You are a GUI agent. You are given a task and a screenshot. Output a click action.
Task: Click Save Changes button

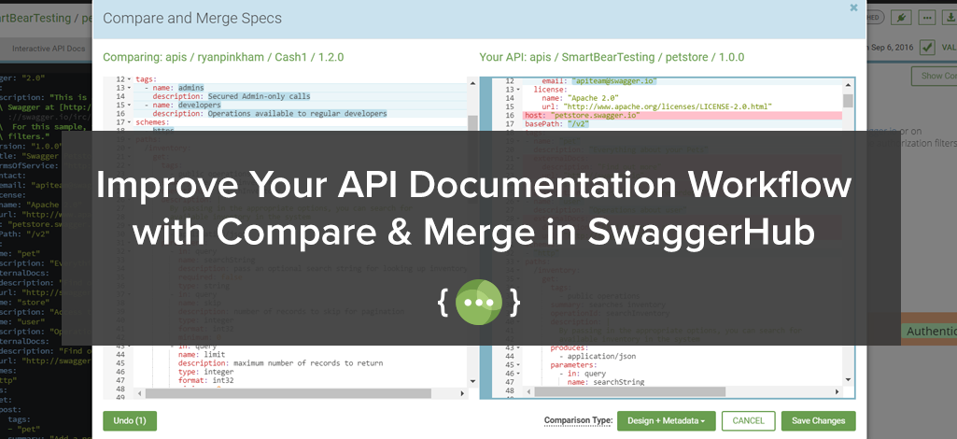(819, 420)
